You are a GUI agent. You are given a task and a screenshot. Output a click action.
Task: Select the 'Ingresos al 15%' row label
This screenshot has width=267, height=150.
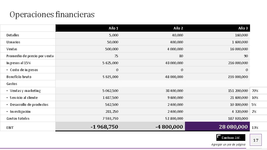tap(19, 63)
